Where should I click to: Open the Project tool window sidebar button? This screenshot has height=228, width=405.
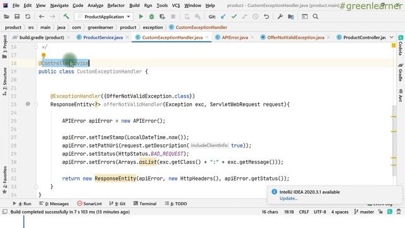click(4, 47)
